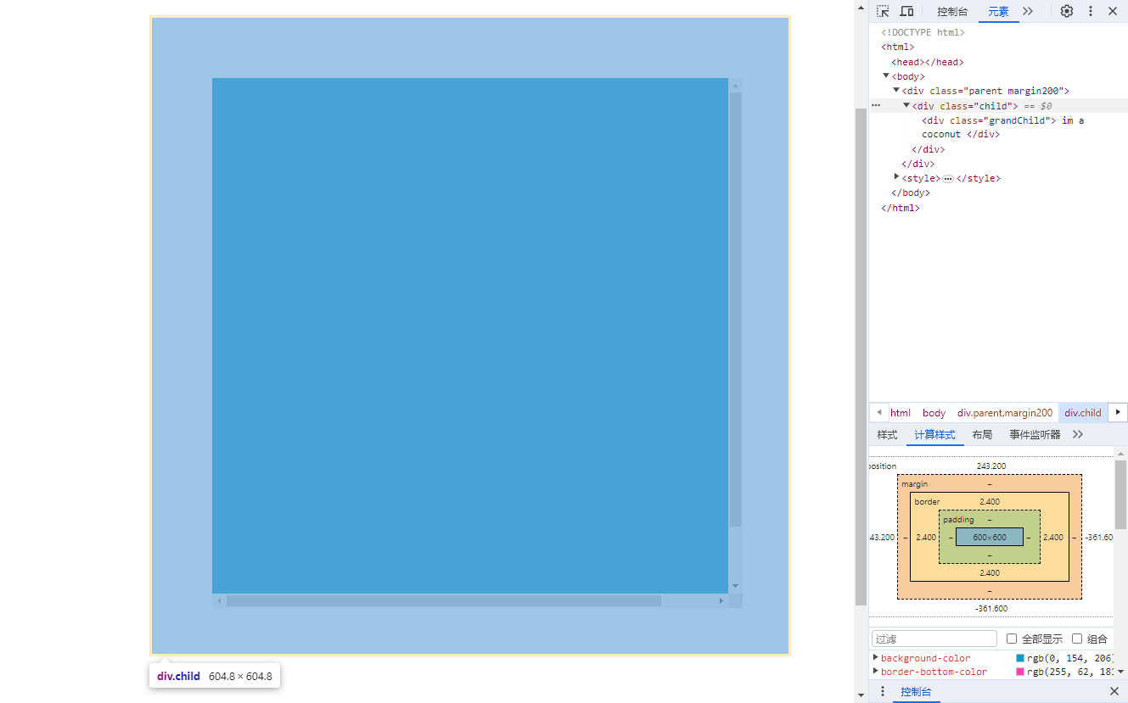Click the main page vertical scrollbar thumb
The height and width of the screenshot is (703, 1128).
861,357
